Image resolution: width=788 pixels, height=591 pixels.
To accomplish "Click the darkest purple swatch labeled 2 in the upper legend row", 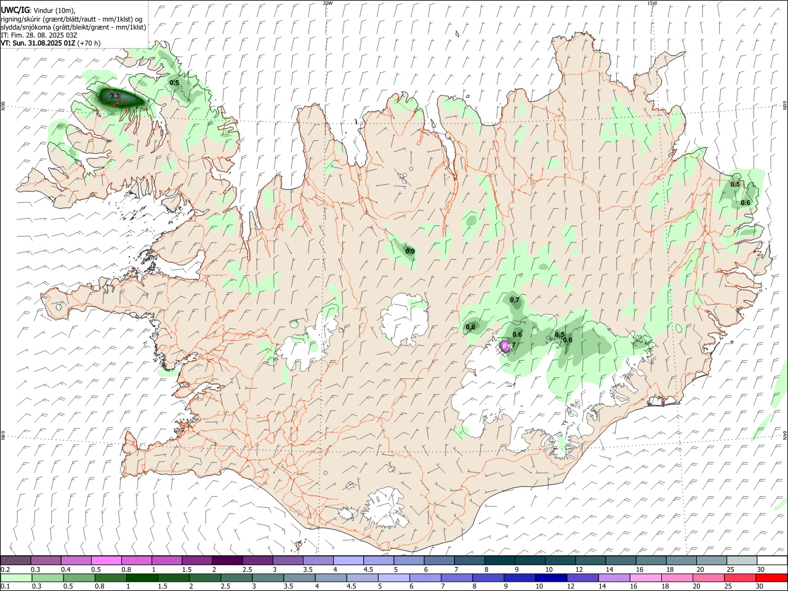I will click(x=227, y=561).
